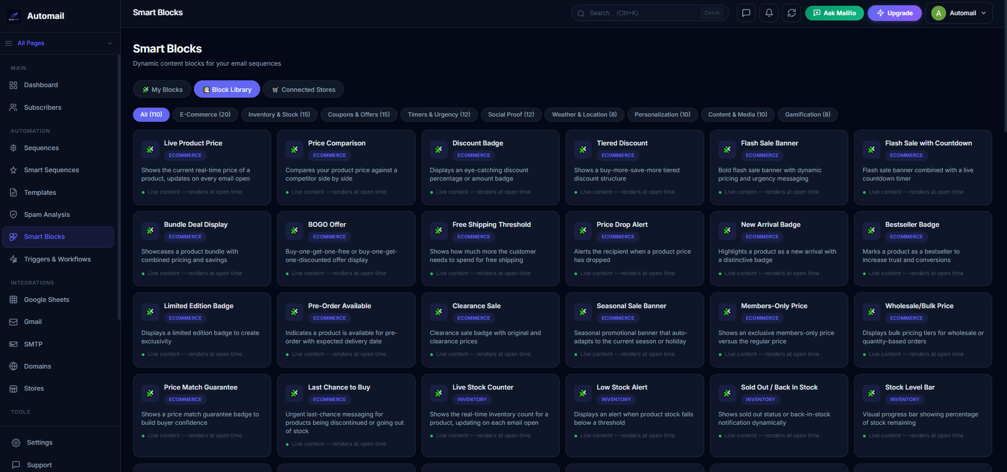Click the Settings gear icon

(16, 443)
